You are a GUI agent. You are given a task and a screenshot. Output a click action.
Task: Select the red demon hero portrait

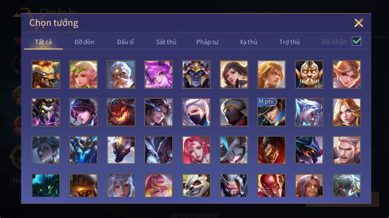(121, 112)
